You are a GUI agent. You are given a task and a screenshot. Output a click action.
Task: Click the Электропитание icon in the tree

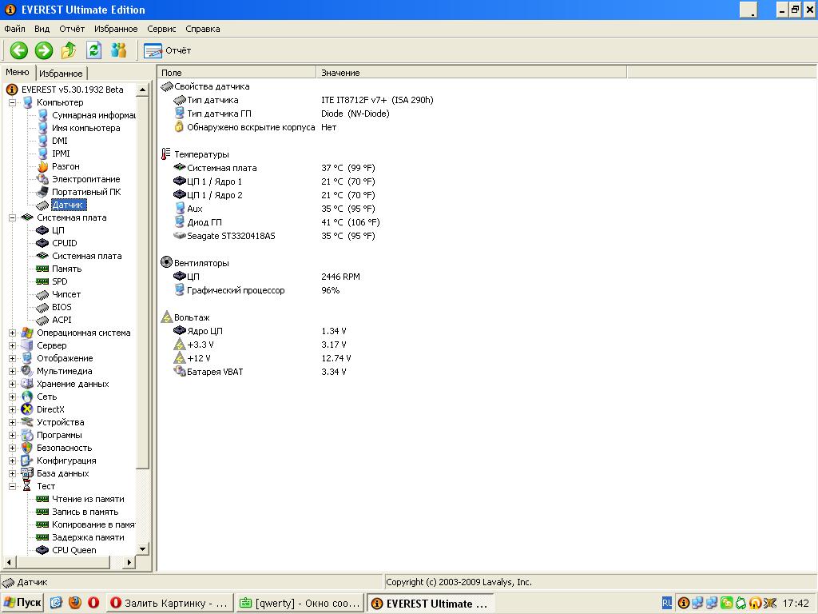pyautogui.click(x=43, y=179)
